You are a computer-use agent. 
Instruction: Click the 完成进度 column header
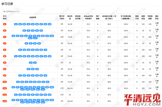coord(33,18)
